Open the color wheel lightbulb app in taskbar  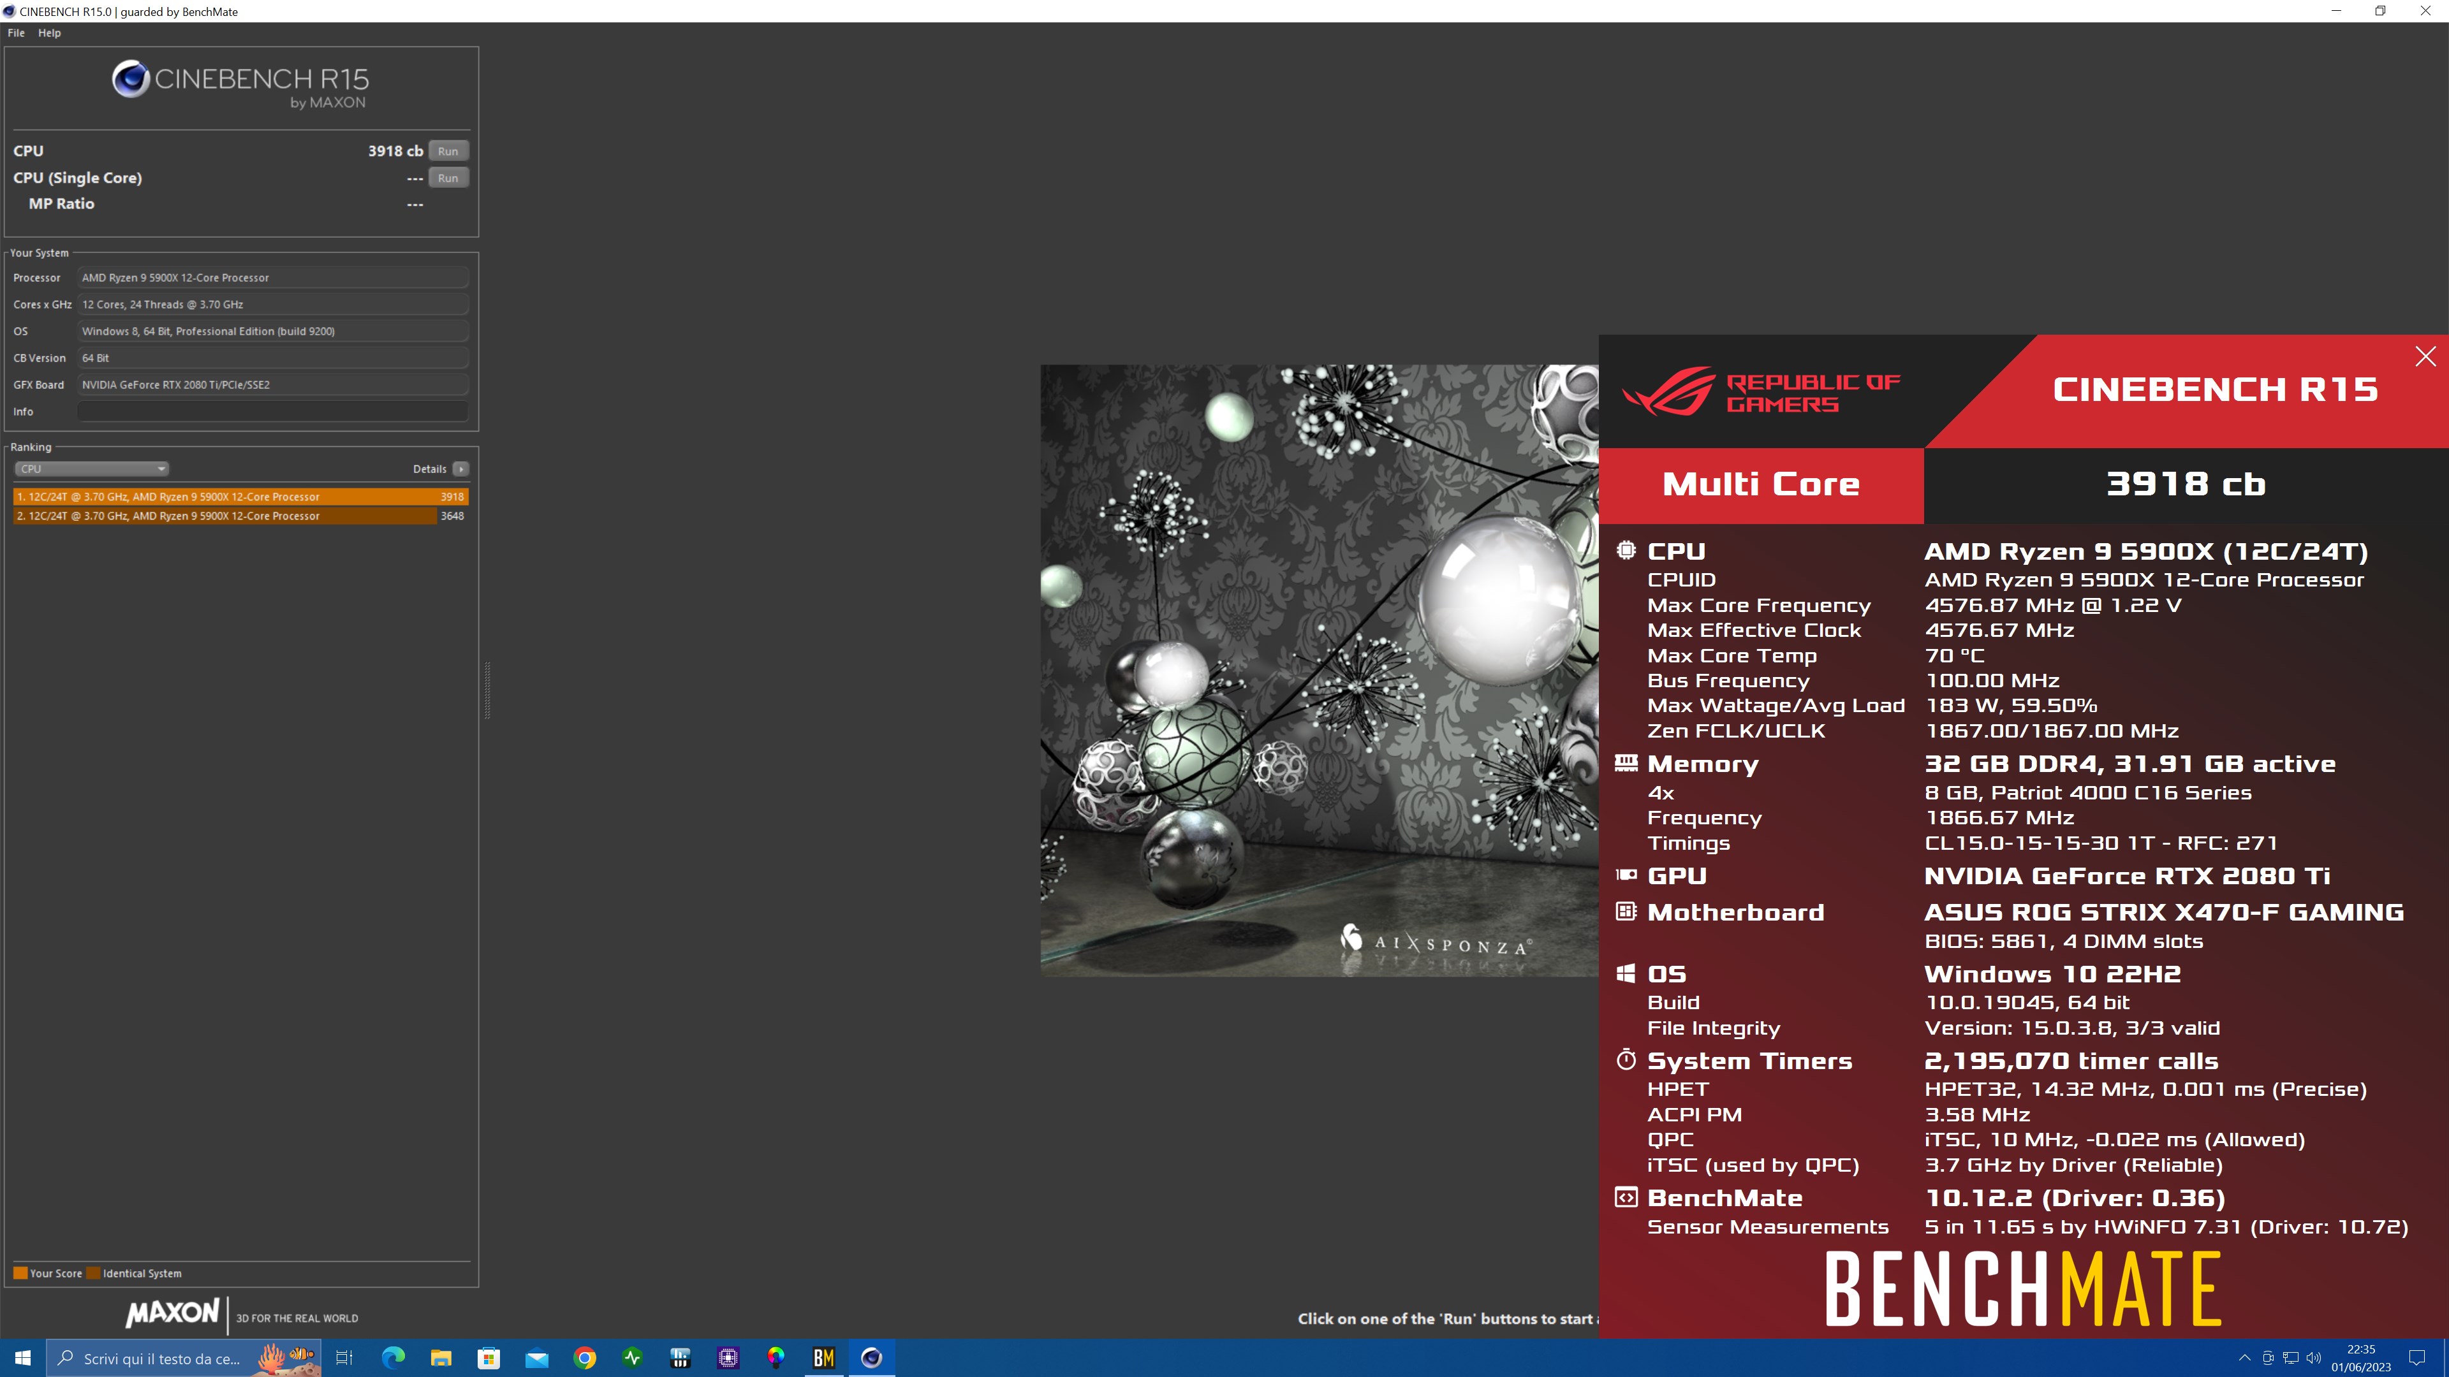776,1358
